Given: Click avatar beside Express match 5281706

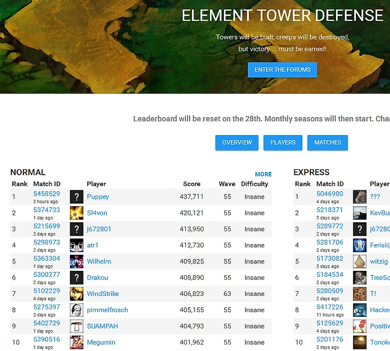Looking at the screenshot, I should pyautogui.click(x=360, y=245).
